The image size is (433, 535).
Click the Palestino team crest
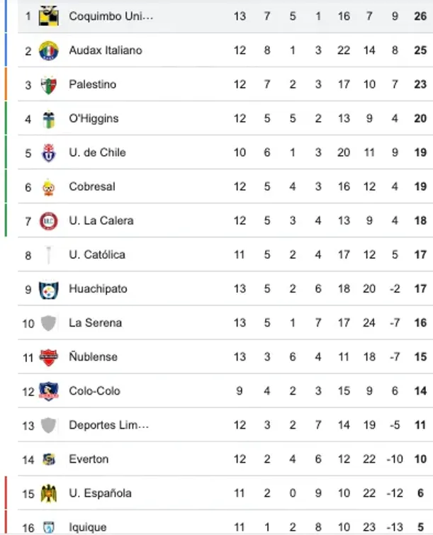pyautogui.click(x=48, y=84)
